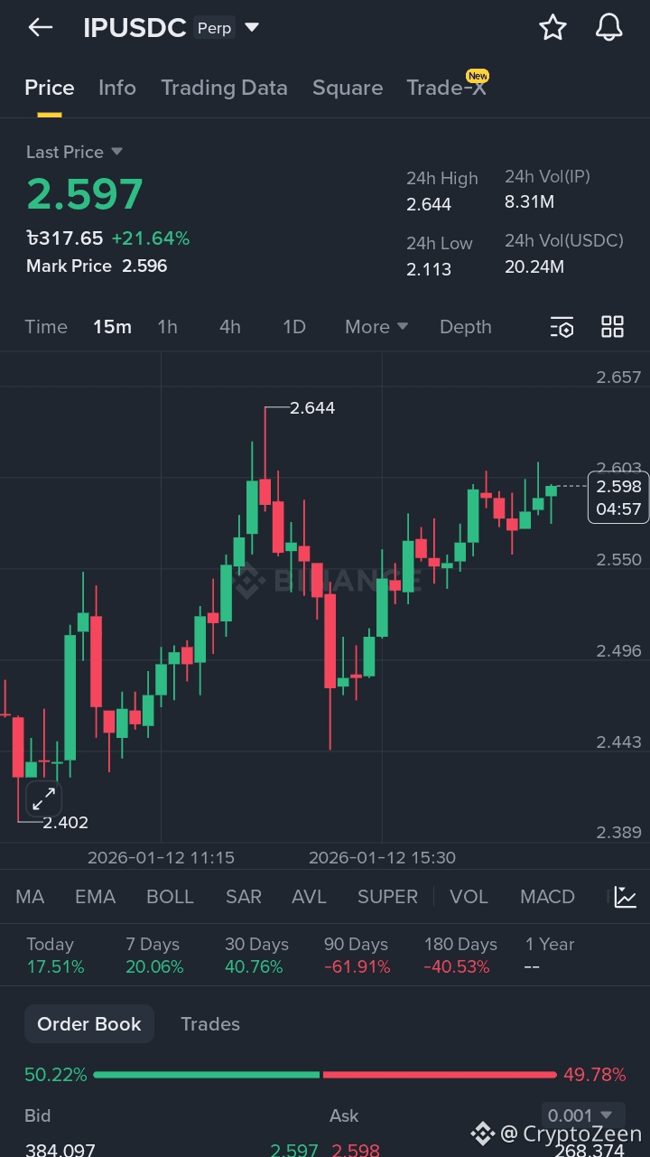The width and height of the screenshot is (650, 1157).
Task: Tap the 24h Vol(USDC) 20.24M value
Action: click(534, 266)
